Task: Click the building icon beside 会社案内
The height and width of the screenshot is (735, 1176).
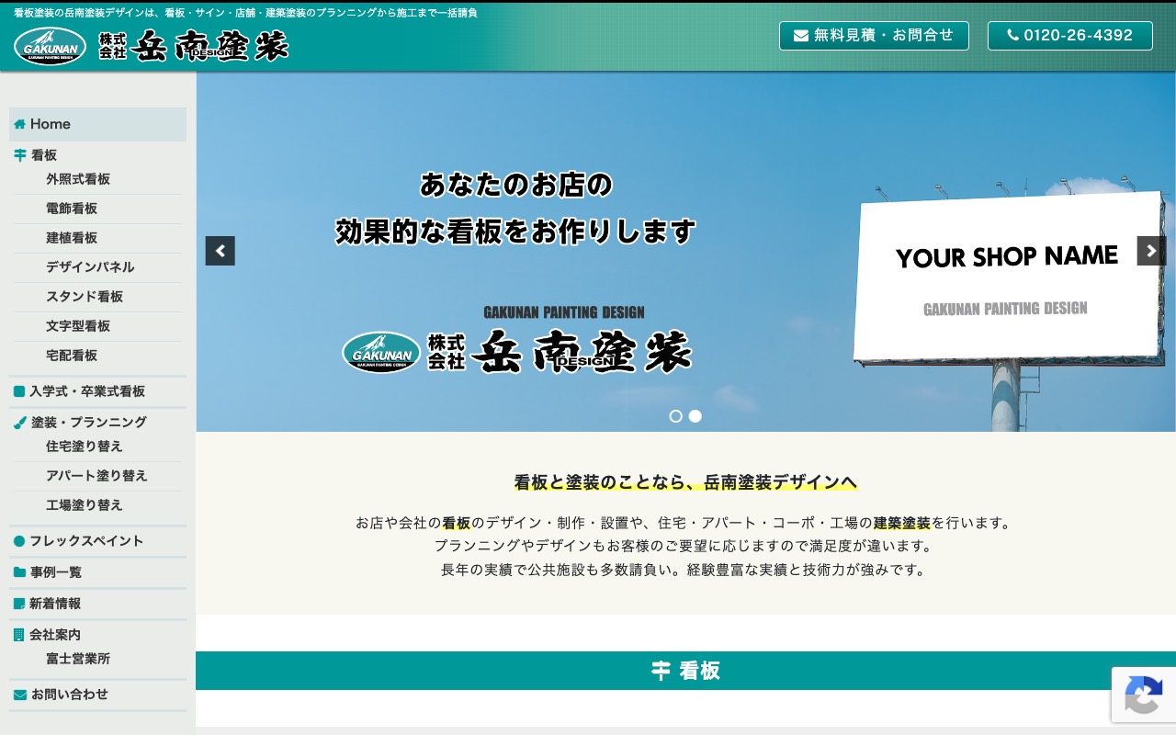Action: pos(19,635)
